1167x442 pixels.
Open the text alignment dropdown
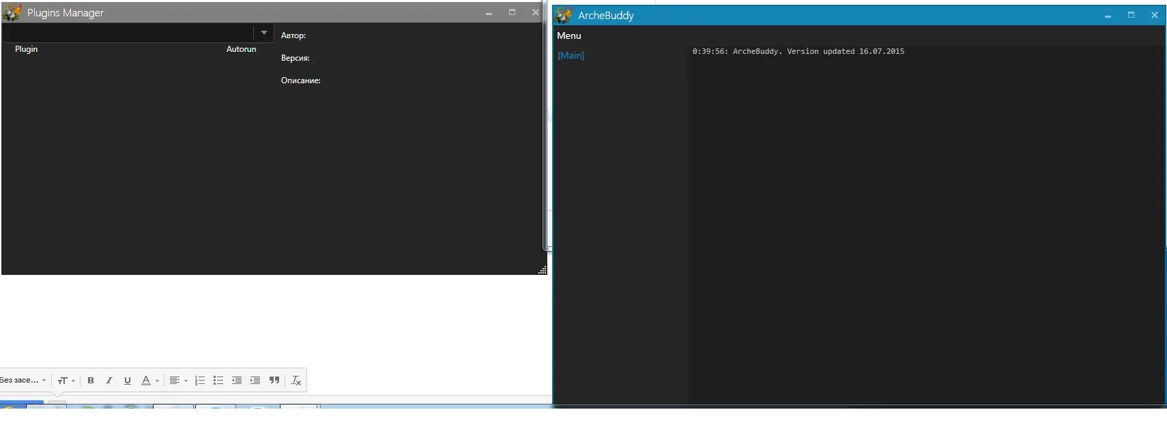click(x=178, y=381)
